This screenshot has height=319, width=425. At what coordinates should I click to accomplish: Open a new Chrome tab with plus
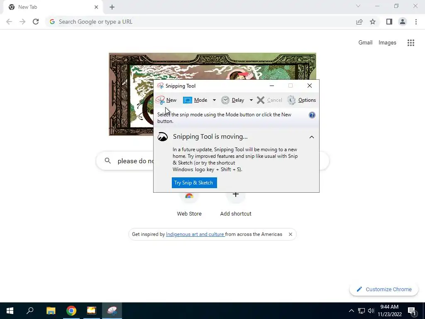(112, 7)
